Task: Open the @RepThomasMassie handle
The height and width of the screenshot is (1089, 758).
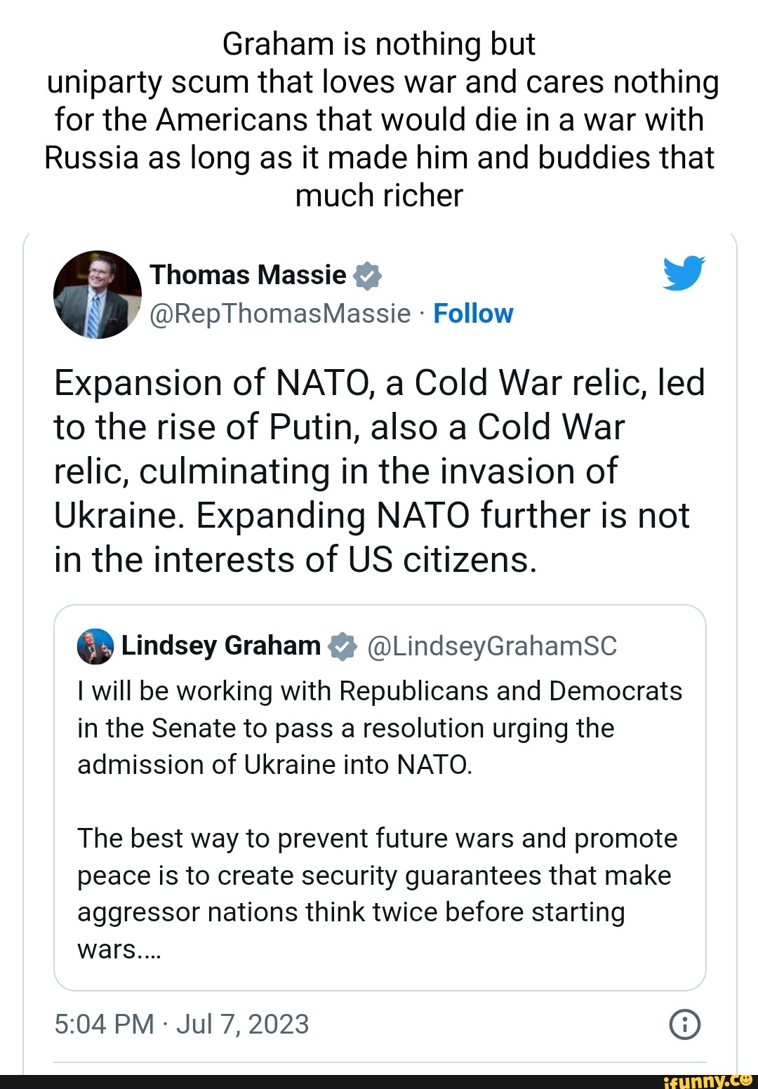Action: point(280,314)
